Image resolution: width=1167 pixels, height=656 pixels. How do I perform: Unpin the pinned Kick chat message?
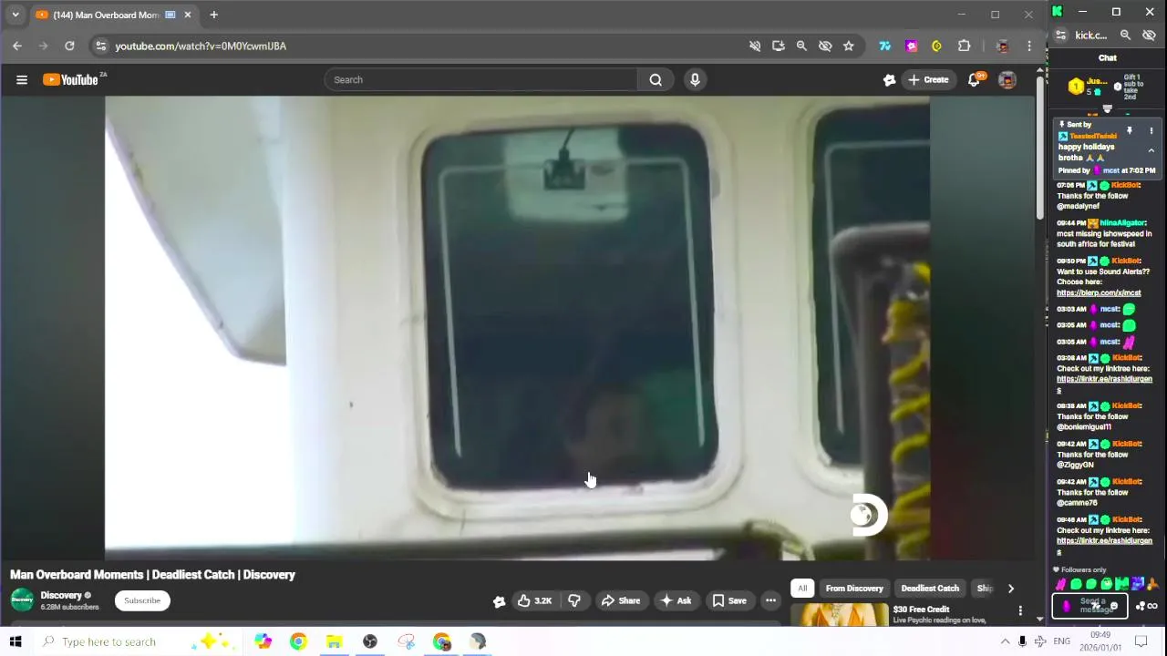(x=1129, y=131)
